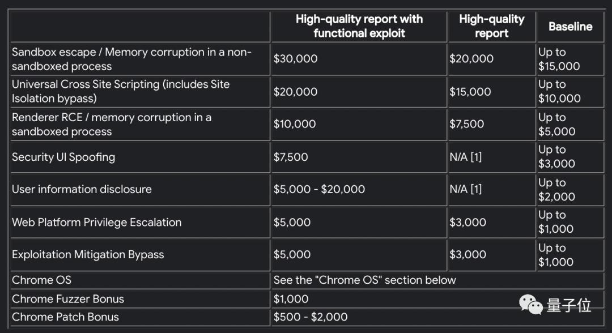Viewport: 612px width, 333px height.
Task: Select the "Security UI Spoofing" row label
Action: tap(63, 157)
